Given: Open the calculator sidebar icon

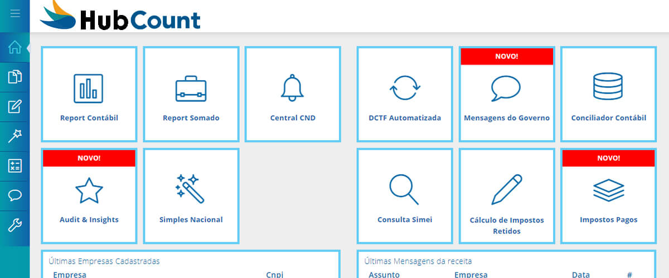Looking at the screenshot, I should tap(15, 166).
